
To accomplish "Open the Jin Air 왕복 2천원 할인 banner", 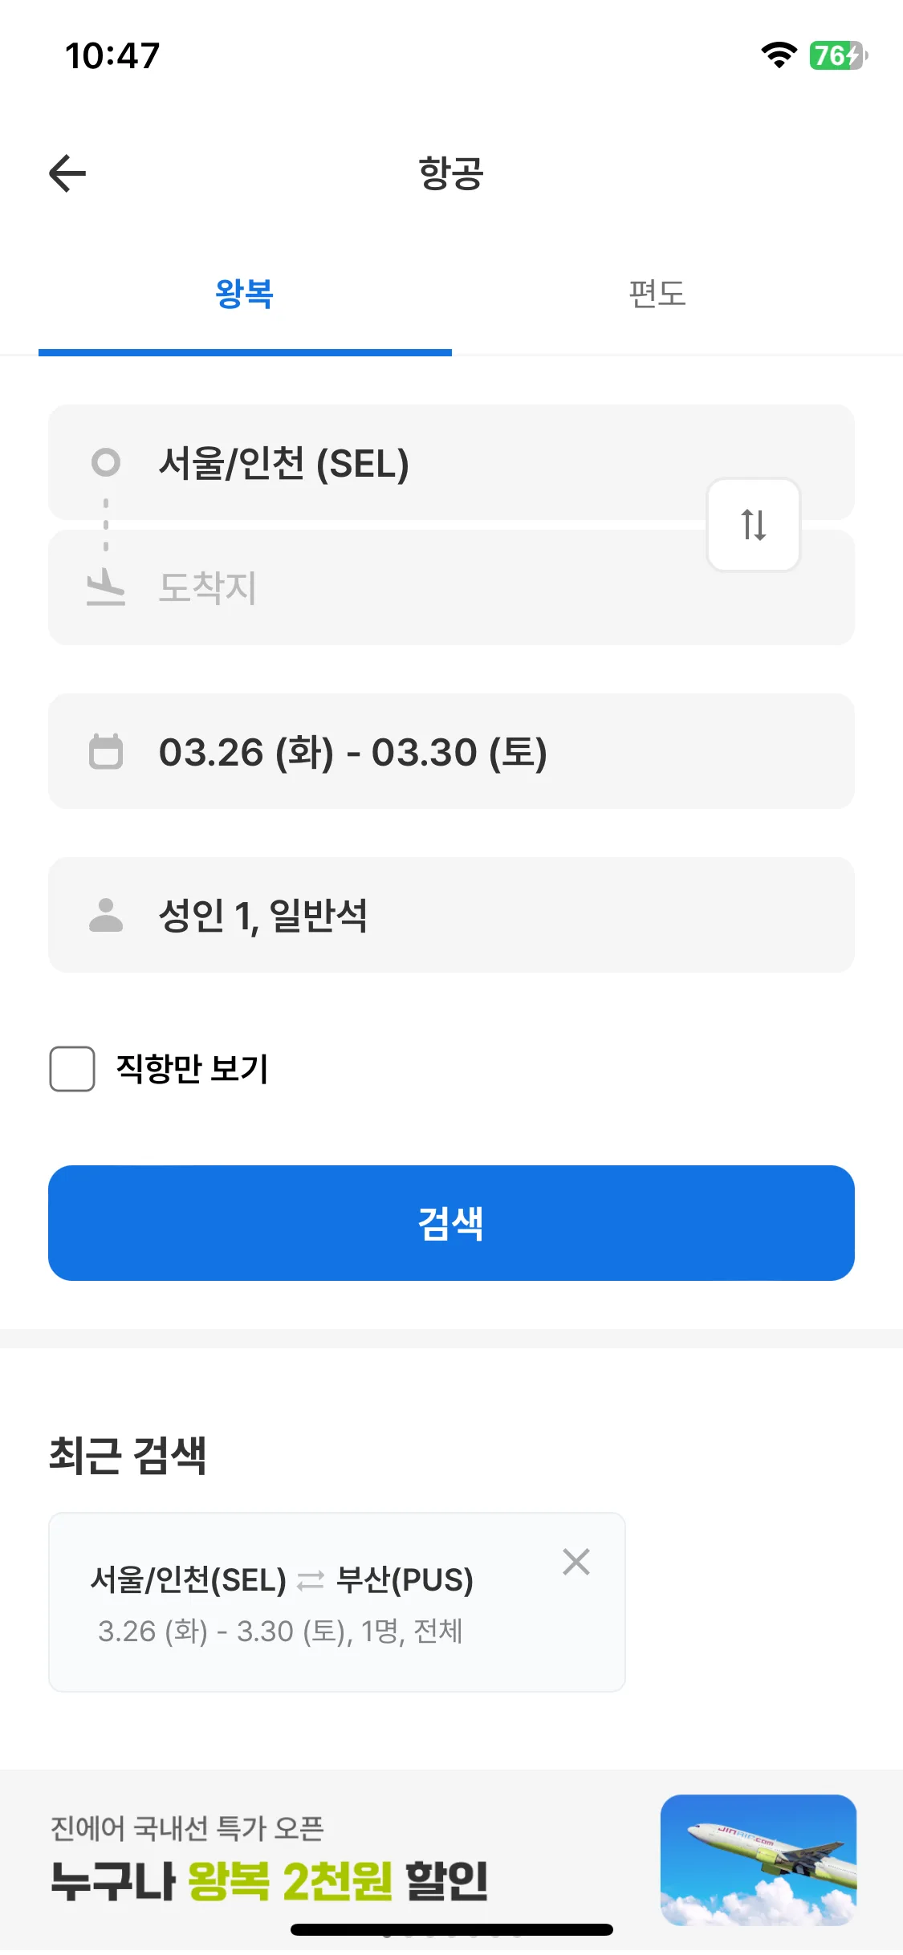I will click(x=451, y=1860).
